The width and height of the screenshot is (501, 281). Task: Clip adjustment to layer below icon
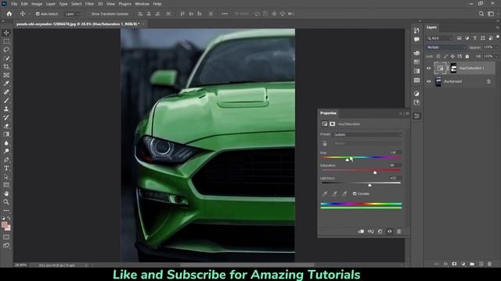pos(361,231)
